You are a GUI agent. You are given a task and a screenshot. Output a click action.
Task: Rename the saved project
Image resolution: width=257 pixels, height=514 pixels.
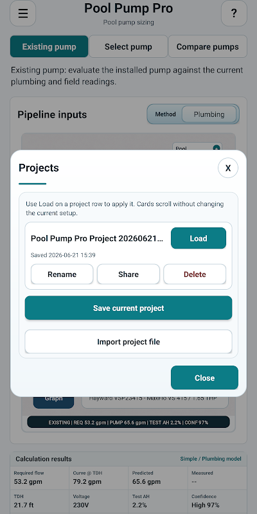[x=62, y=274]
